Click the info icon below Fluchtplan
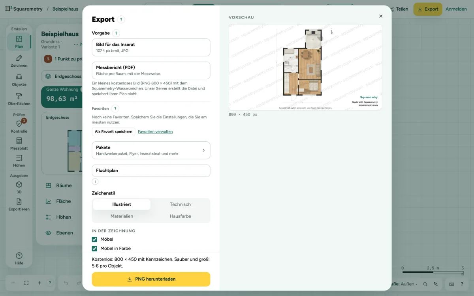The width and height of the screenshot is (474, 296). (x=95, y=182)
